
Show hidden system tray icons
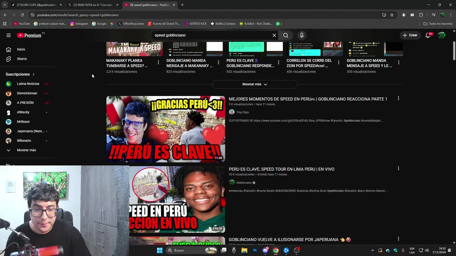pos(373,250)
